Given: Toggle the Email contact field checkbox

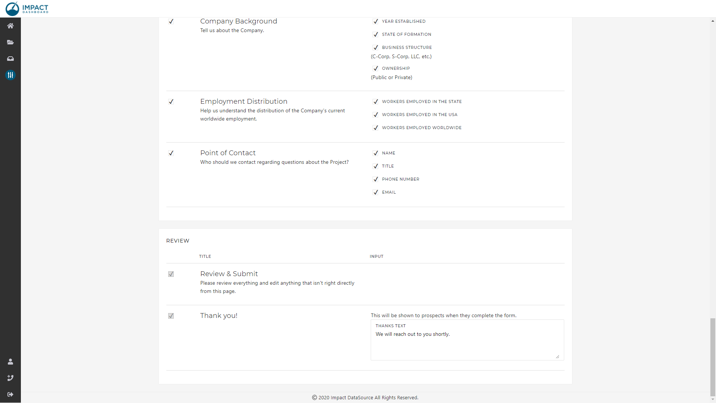Looking at the screenshot, I should (x=376, y=192).
